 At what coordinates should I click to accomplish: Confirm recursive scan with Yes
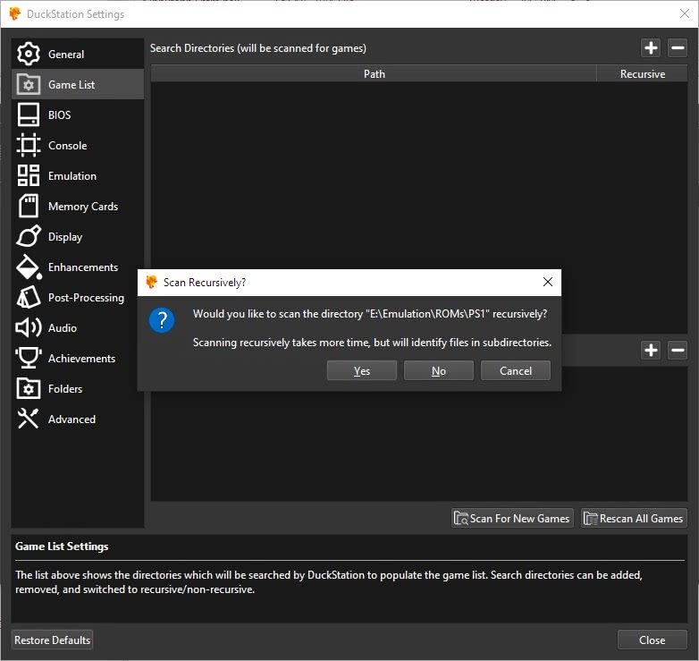tap(361, 370)
